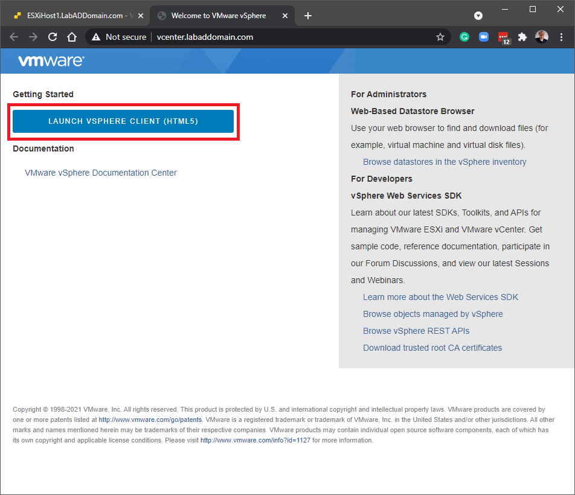The width and height of the screenshot is (575, 495).
Task: Click the browser Home icon
Action: click(72, 37)
